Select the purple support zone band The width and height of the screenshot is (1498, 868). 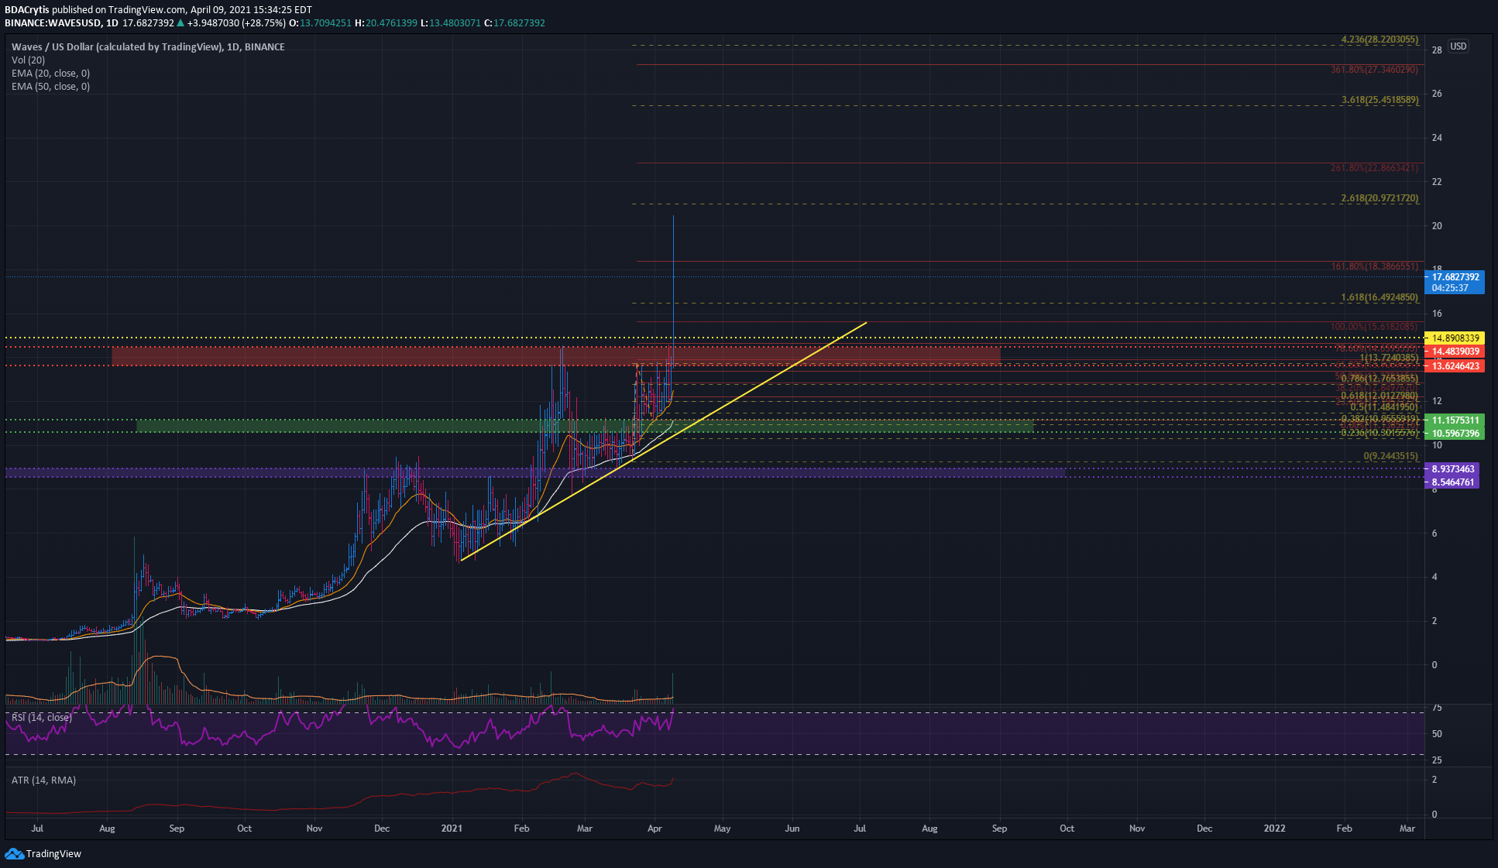tap(534, 472)
